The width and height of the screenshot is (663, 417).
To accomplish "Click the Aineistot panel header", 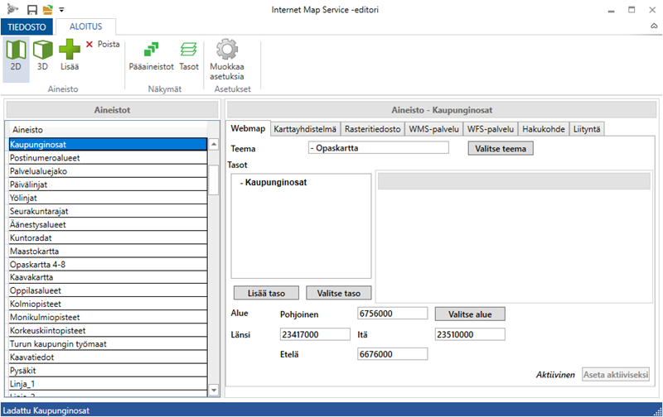I will (x=112, y=110).
